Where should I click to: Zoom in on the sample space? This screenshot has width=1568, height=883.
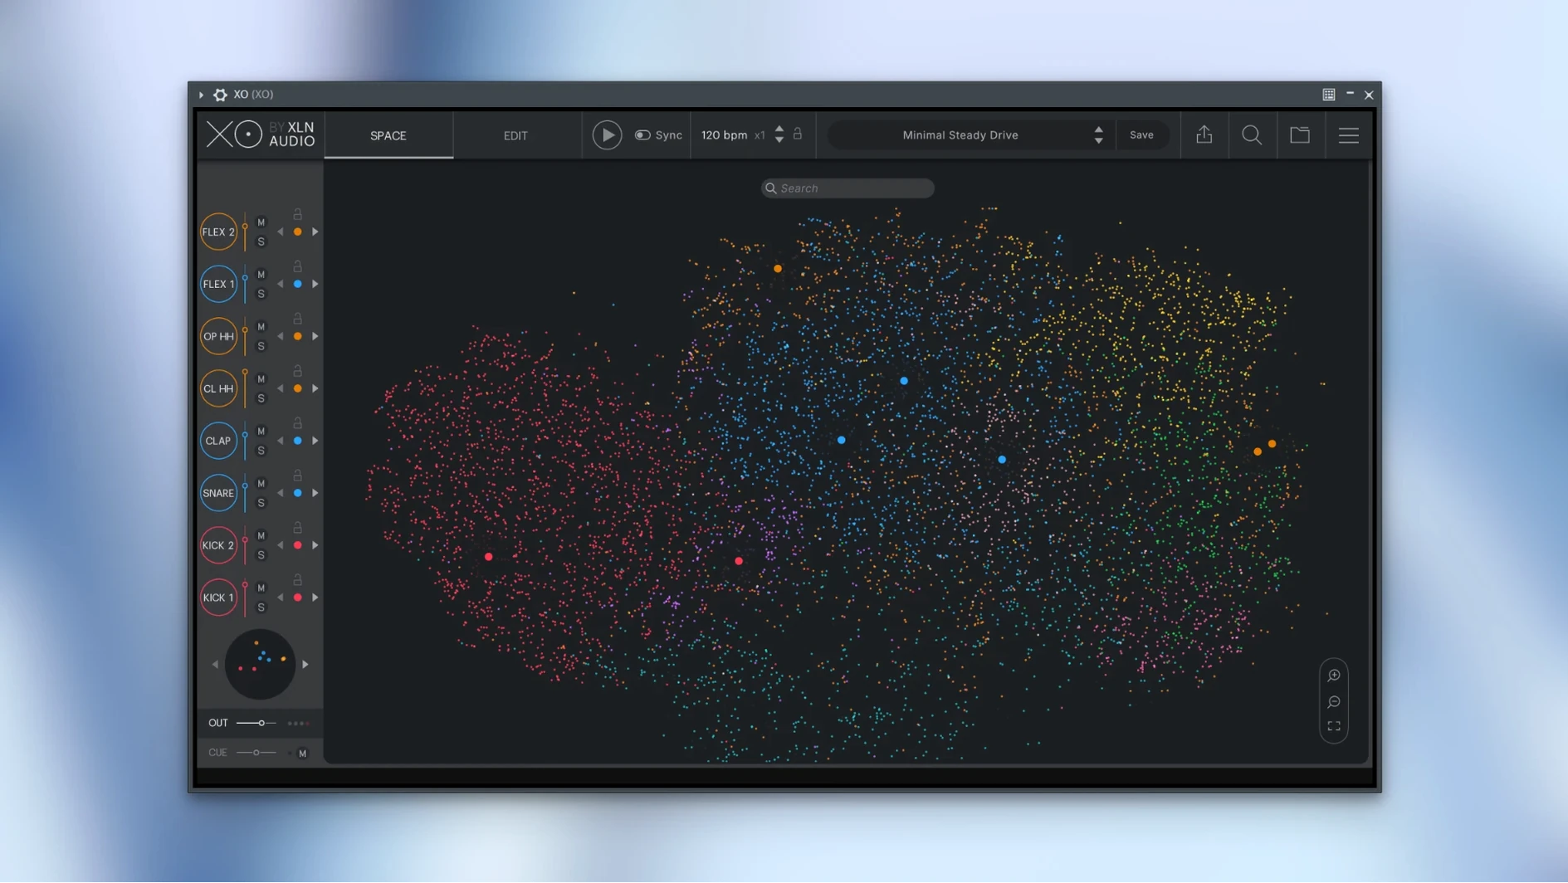pos(1334,676)
